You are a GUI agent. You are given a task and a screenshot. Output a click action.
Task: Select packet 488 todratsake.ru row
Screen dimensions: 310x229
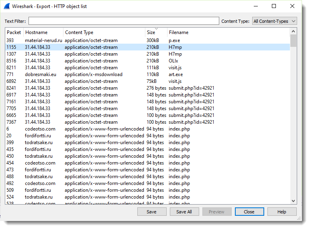pos(147,177)
